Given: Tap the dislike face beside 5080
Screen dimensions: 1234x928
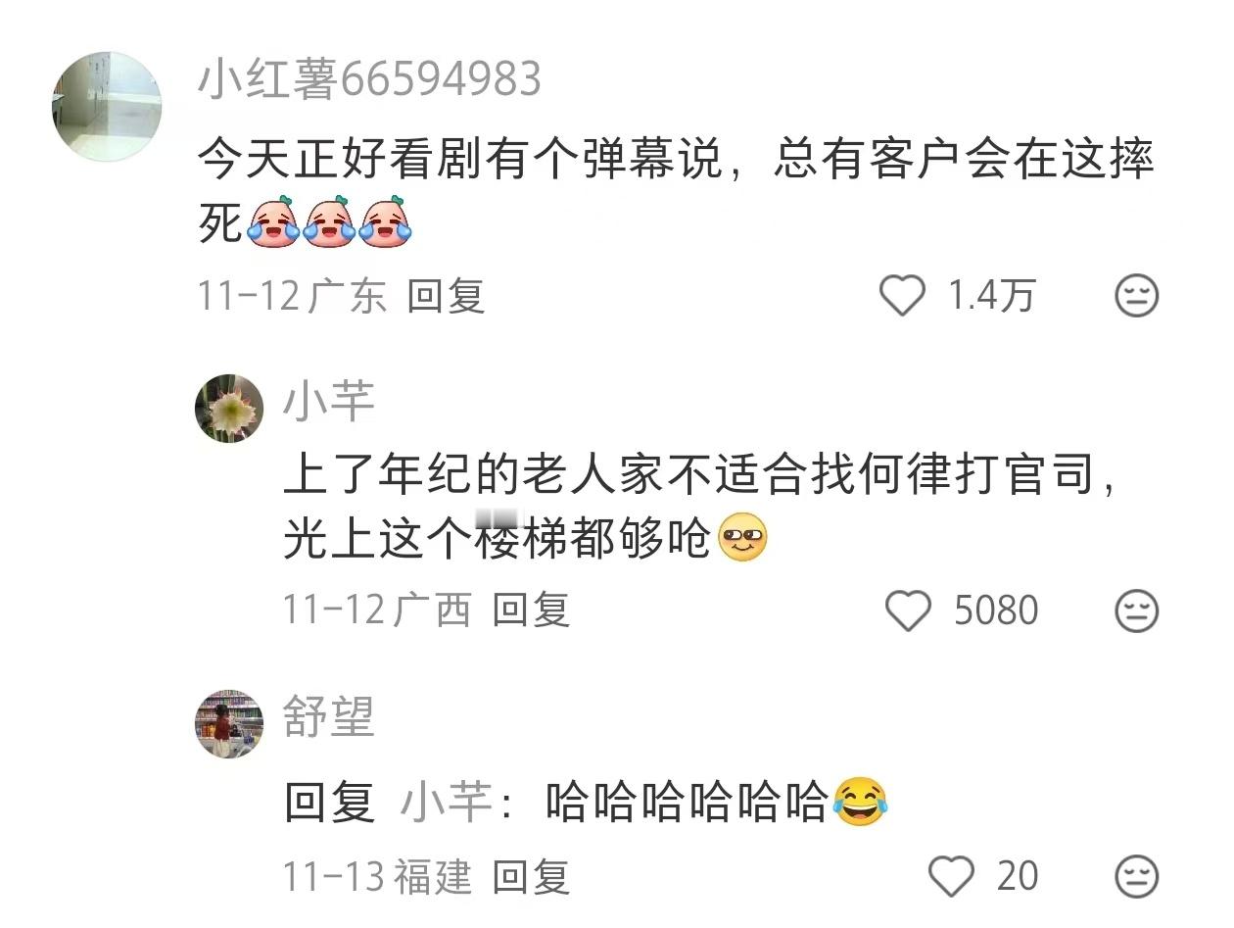Looking at the screenshot, I should pos(1137,611).
